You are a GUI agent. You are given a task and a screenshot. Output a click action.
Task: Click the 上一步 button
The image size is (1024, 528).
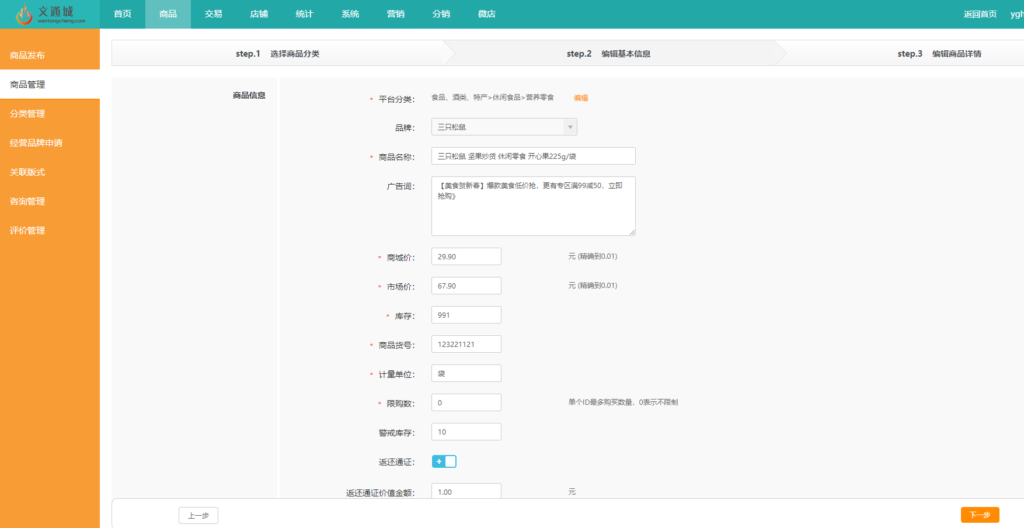pos(198,515)
